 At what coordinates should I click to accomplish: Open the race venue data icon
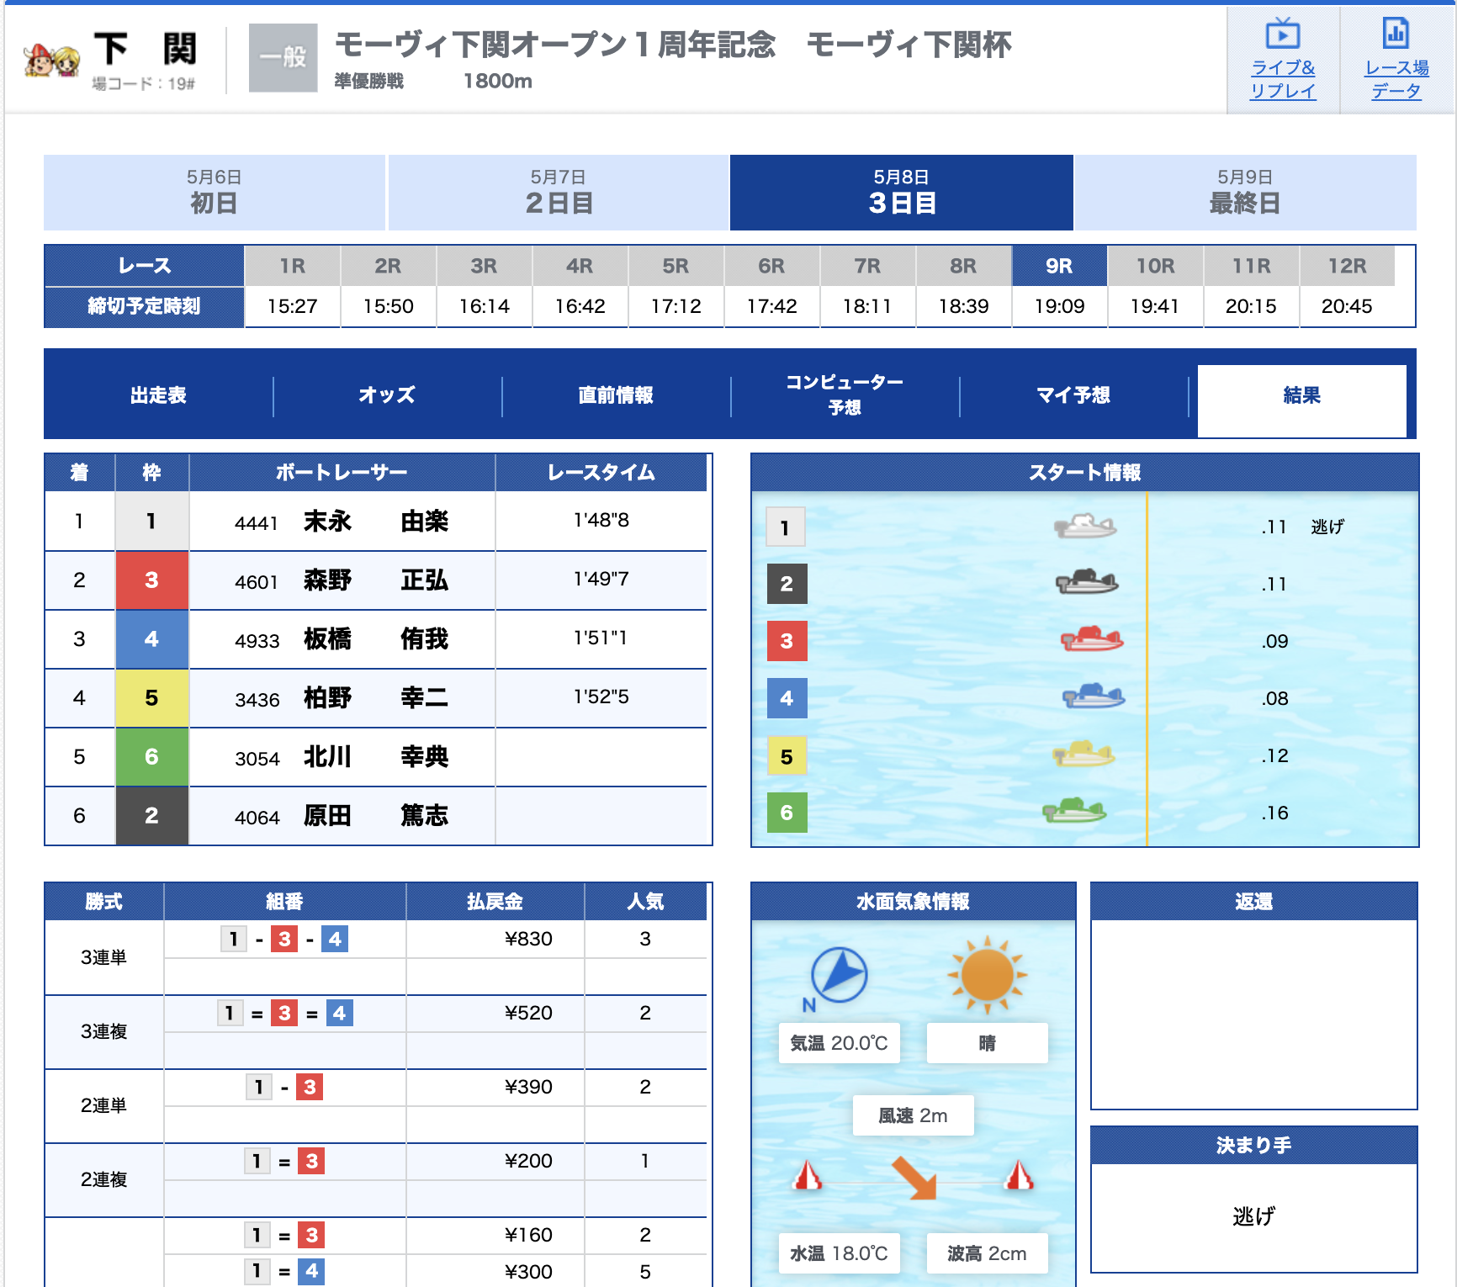[x=1396, y=34]
